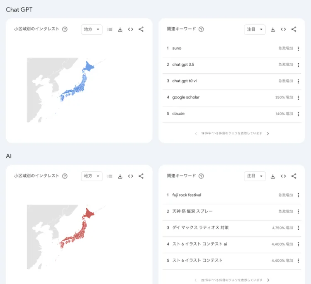This screenshot has width=311, height=284.
Task: Go to previous page of AI keywords
Action: point(196,280)
